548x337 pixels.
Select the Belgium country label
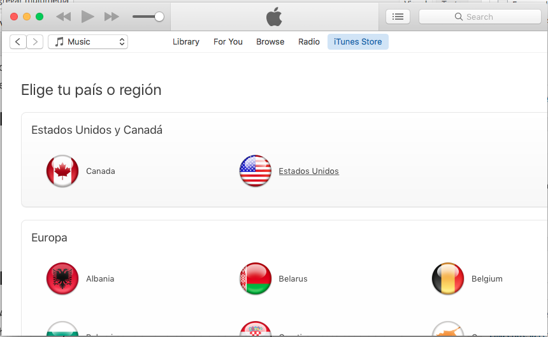pyautogui.click(x=487, y=278)
